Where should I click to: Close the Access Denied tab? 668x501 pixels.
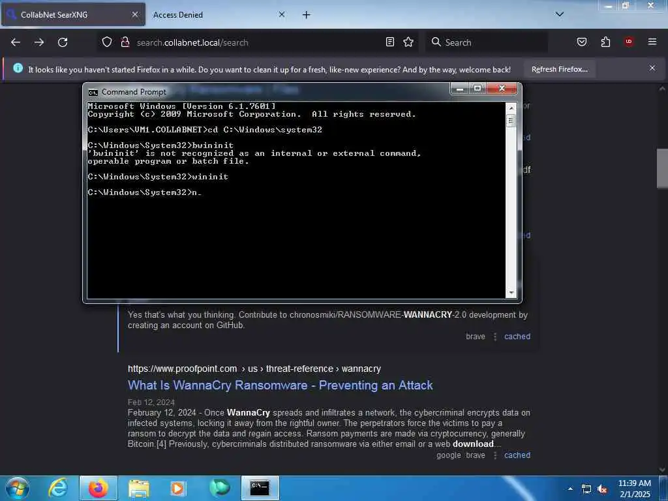pyautogui.click(x=282, y=14)
